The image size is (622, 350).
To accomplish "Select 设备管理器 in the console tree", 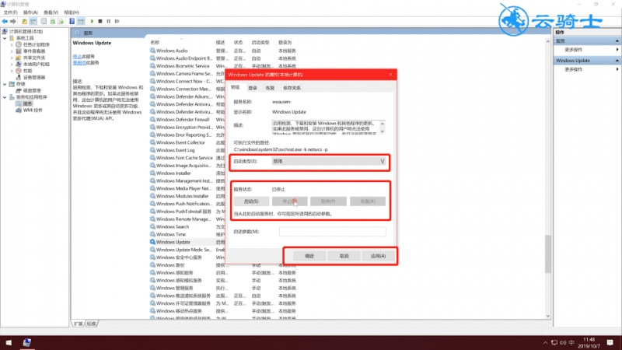I will 34,77.
